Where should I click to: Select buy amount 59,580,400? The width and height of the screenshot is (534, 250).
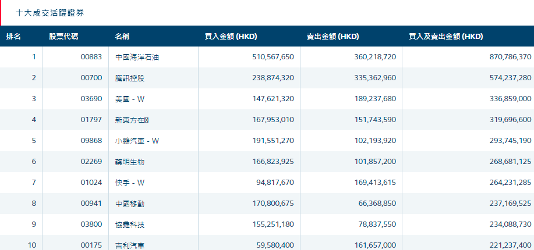click(275, 245)
